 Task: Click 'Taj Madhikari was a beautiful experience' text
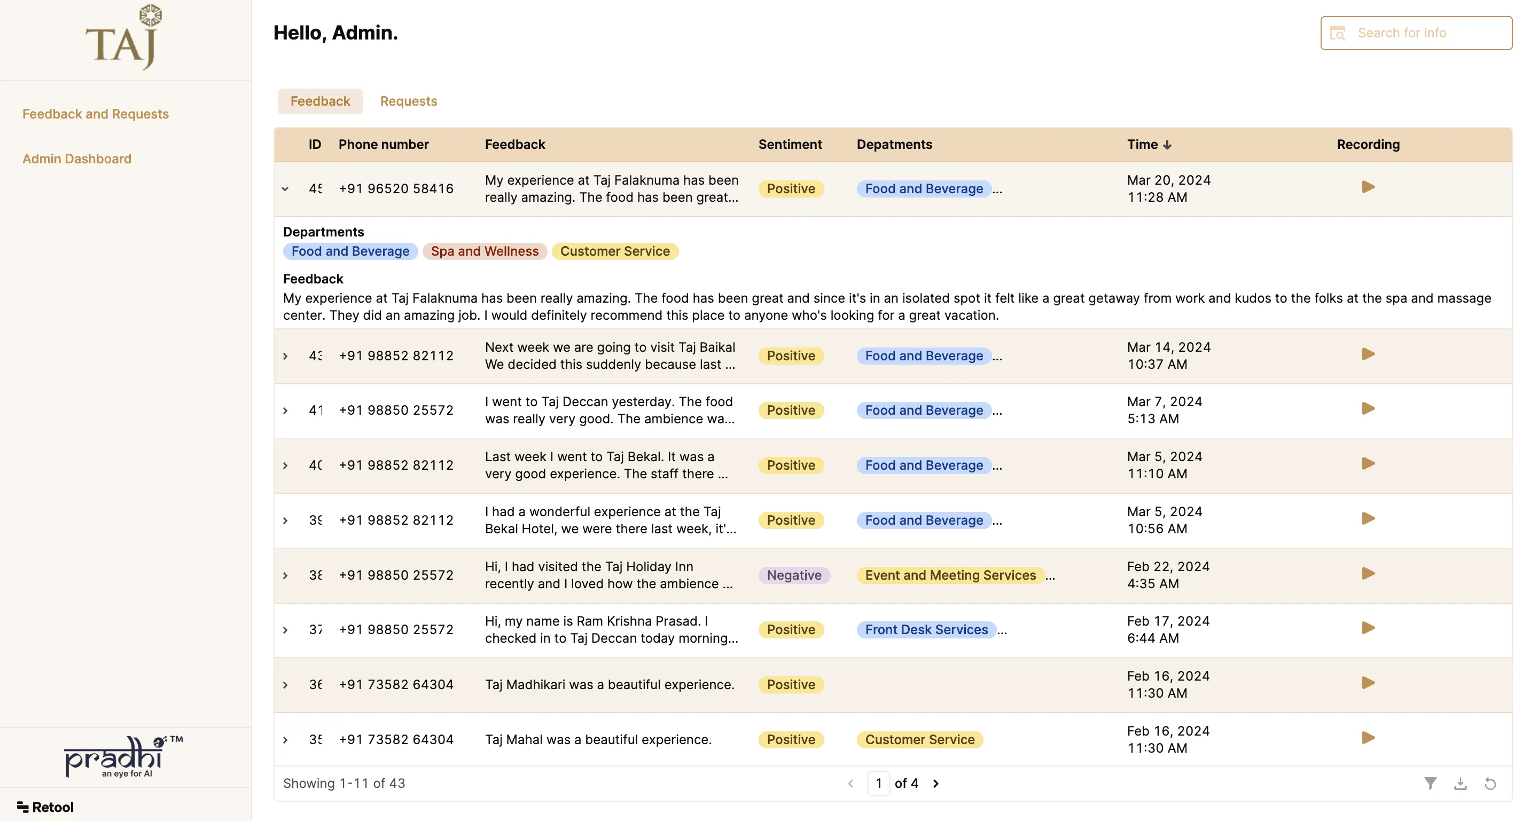click(610, 685)
